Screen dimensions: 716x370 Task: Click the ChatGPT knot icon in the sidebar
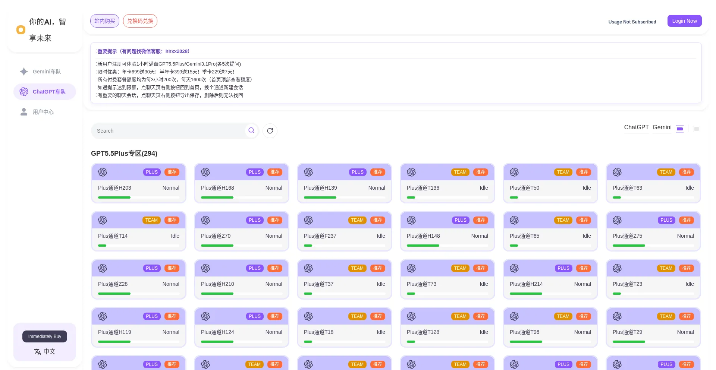(x=24, y=92)
